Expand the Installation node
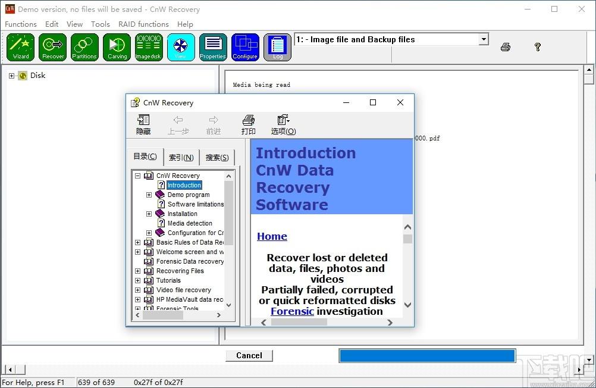Screen dimensions: 596x388 coord(149,214)
